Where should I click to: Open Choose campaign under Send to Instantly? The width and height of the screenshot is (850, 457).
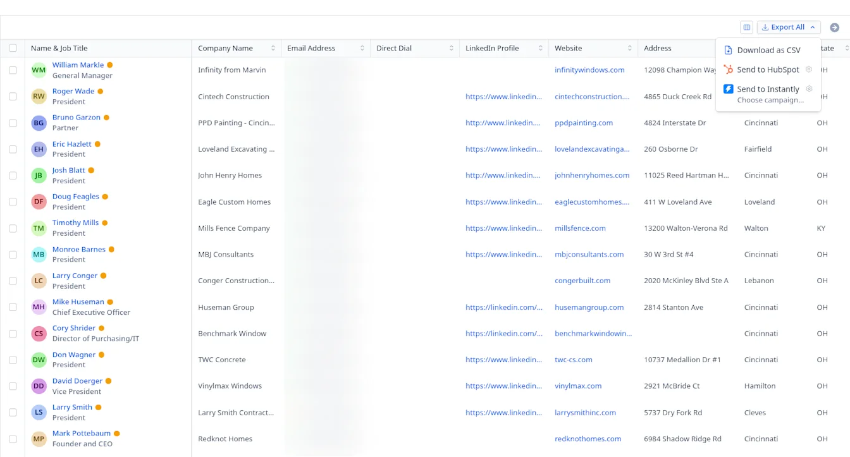tap(770, 100)
